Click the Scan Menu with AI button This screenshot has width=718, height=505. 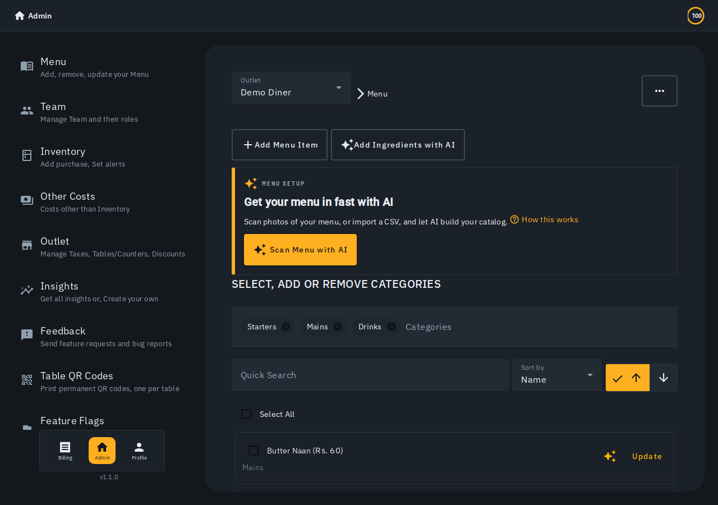pyautogui.click(x=300, y=250)
